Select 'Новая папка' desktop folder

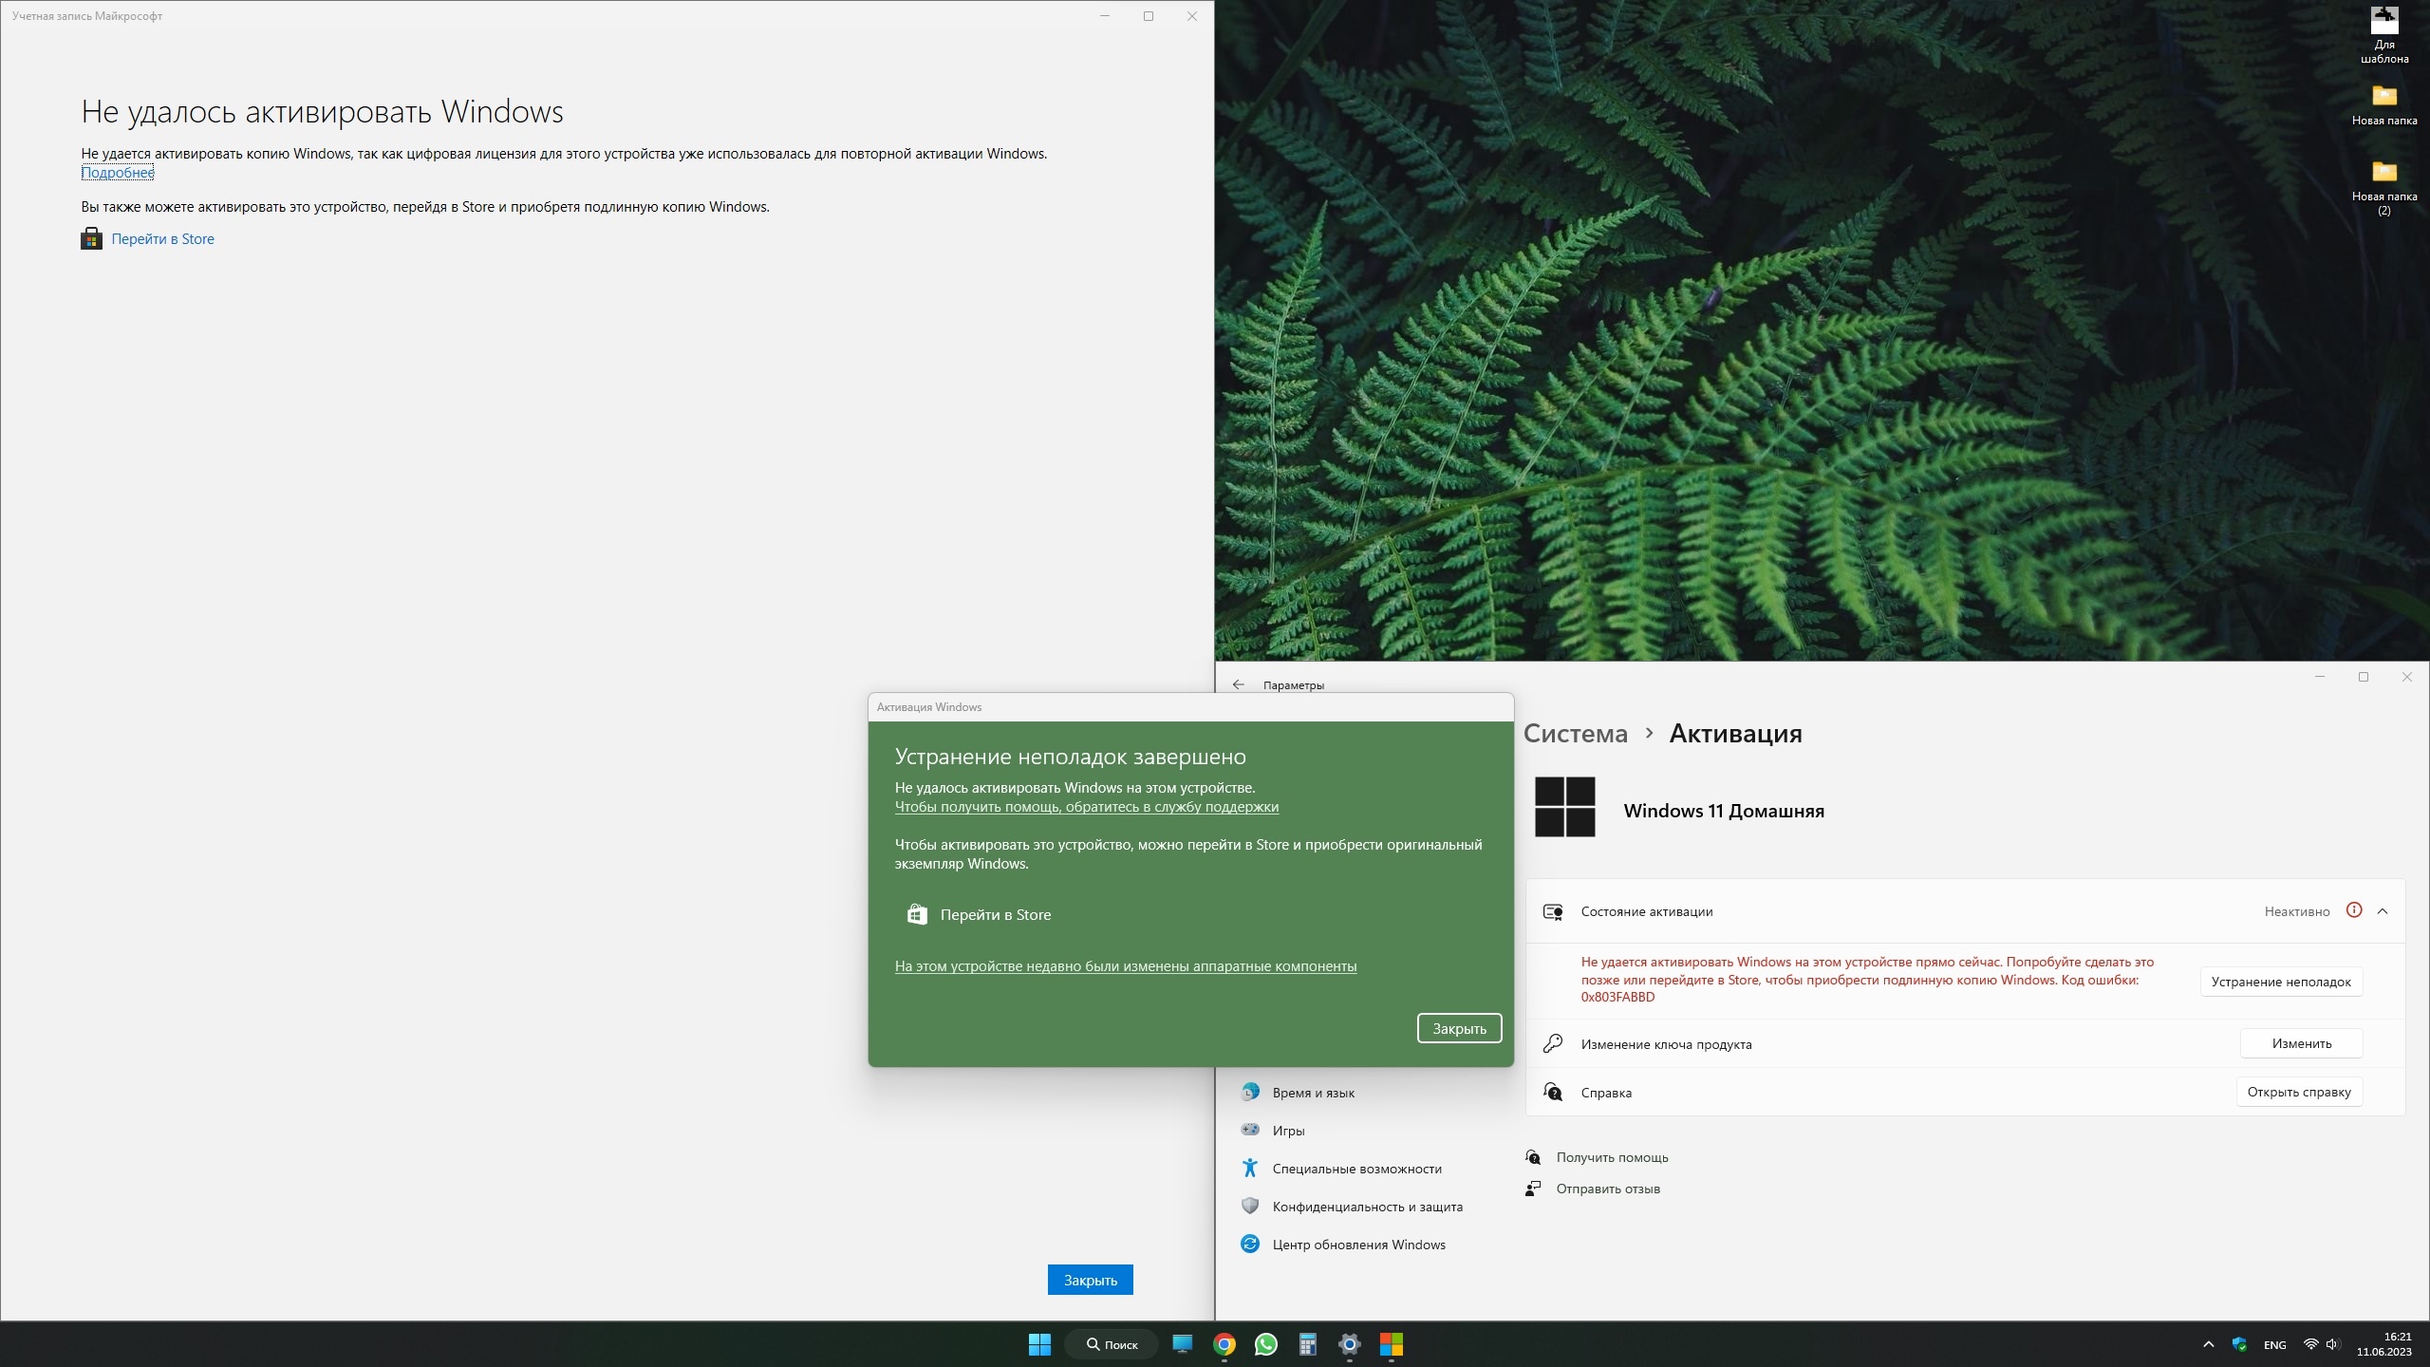2384,104
